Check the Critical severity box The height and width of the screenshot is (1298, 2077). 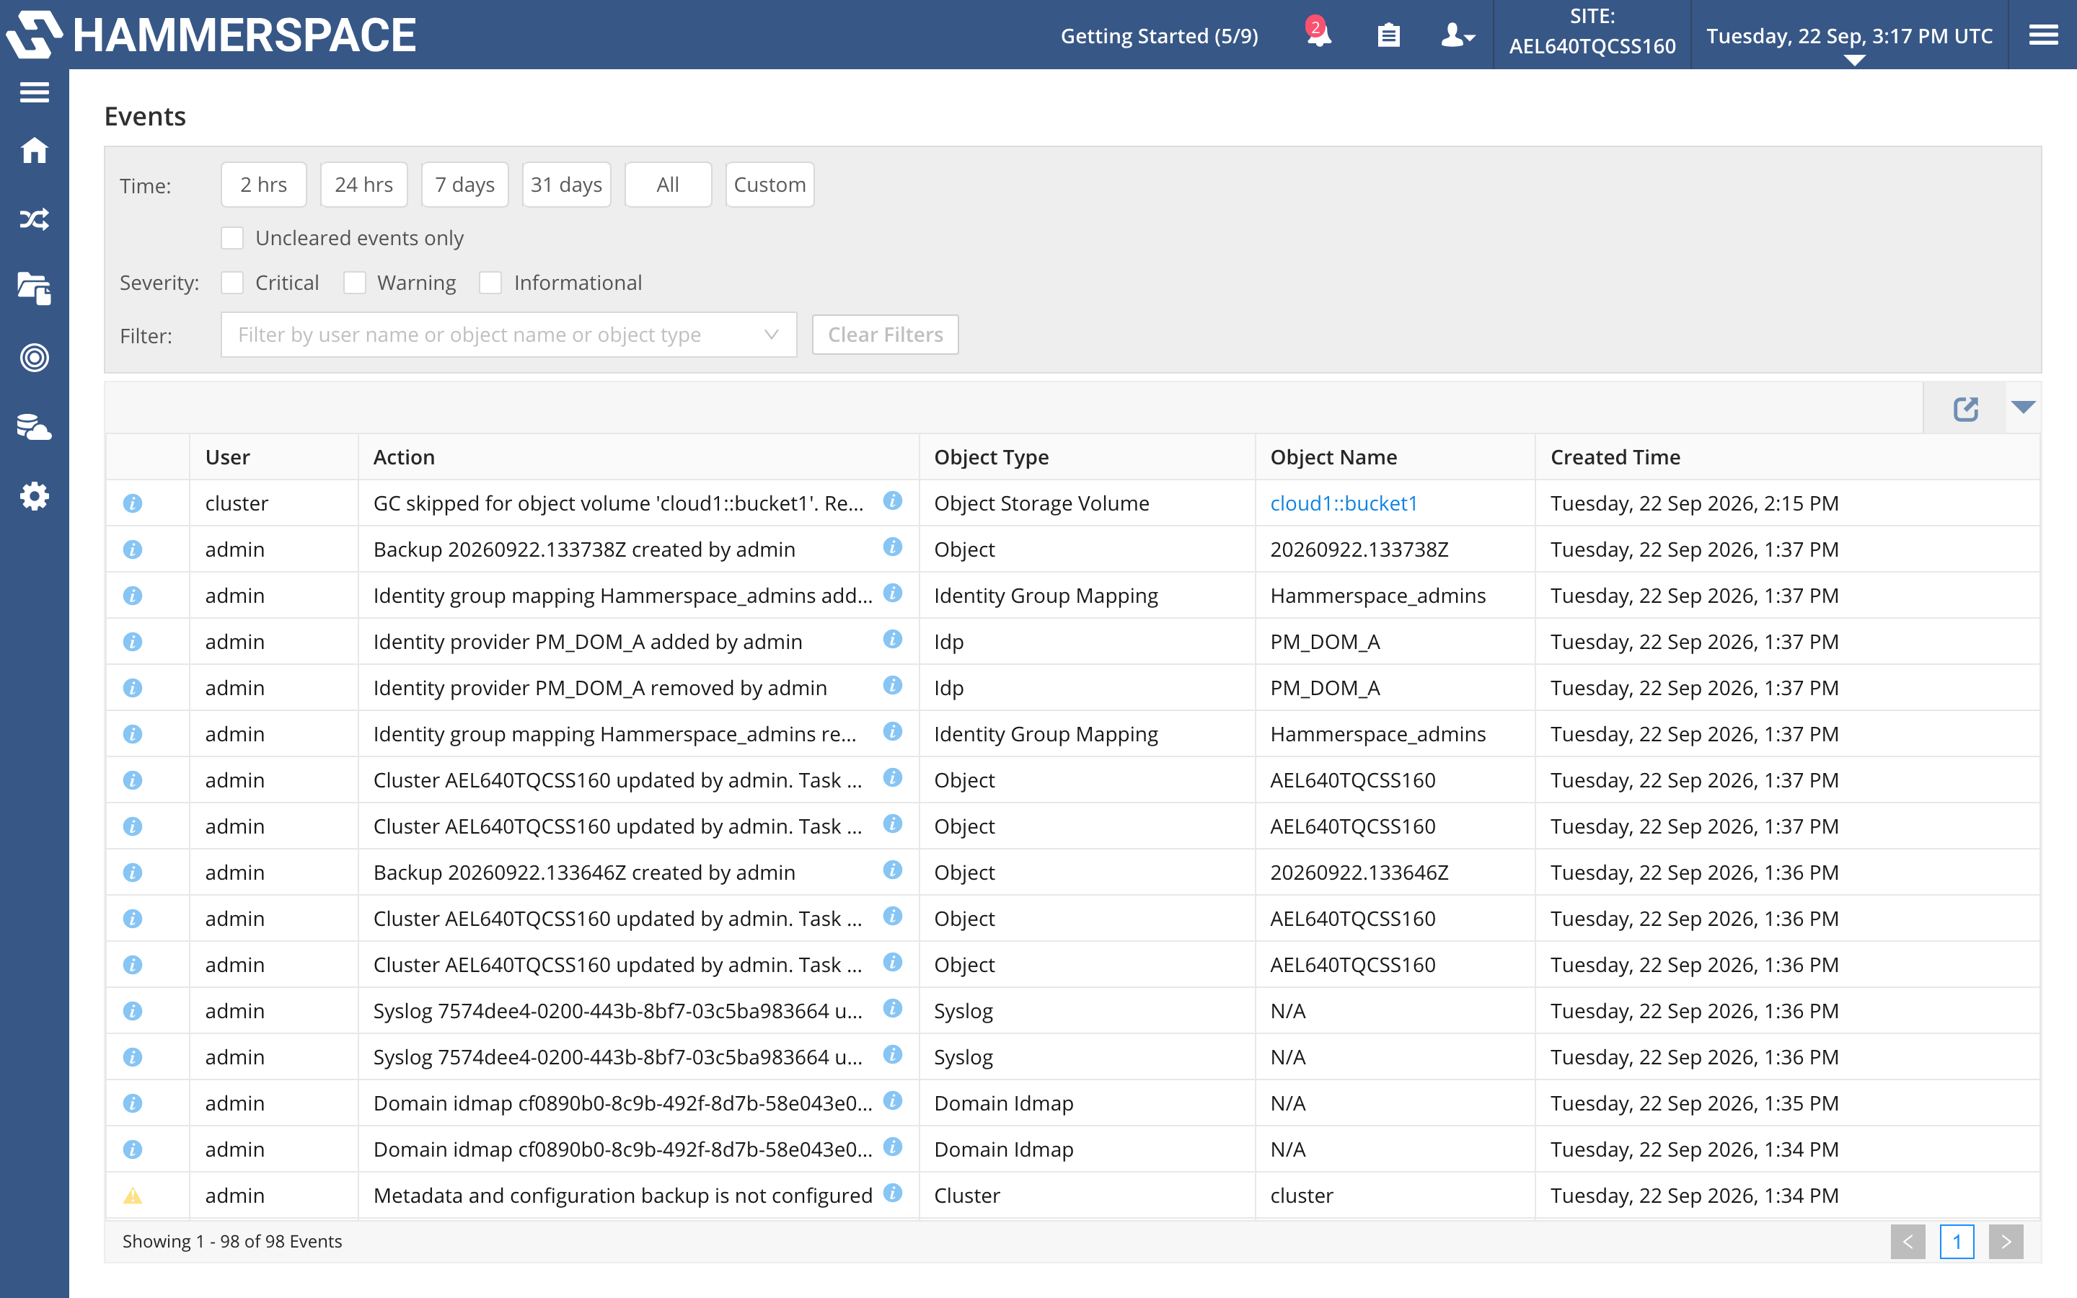coord(233,283)
